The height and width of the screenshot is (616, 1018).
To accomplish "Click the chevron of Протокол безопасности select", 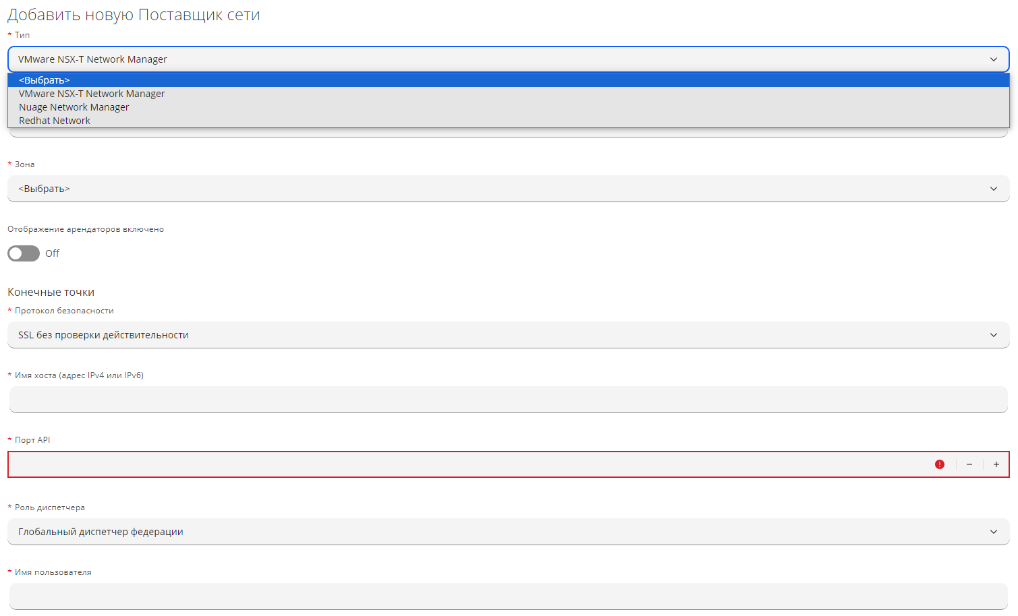I will 994,335.
